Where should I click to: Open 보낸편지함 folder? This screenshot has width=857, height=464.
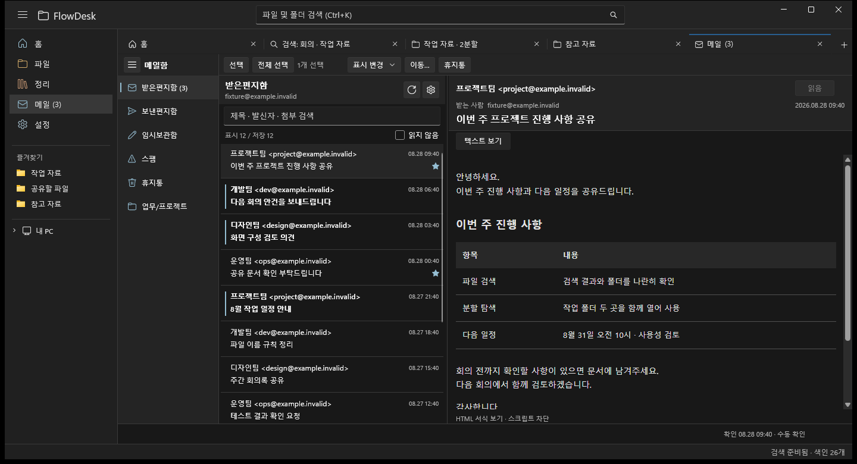168,111
